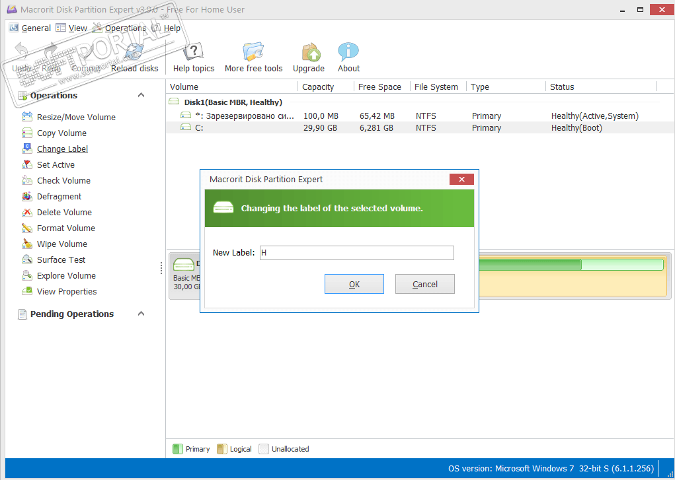Screen dimensions: 675x480
Task: Click Reload disks in toolbar
Action: coord(134,57)
